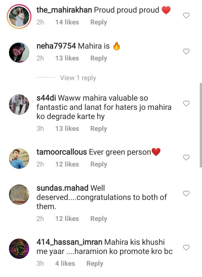The image size is (202, 277).
Task: Tap the heart beside neha79754's comment
Action: pos(186,51)
